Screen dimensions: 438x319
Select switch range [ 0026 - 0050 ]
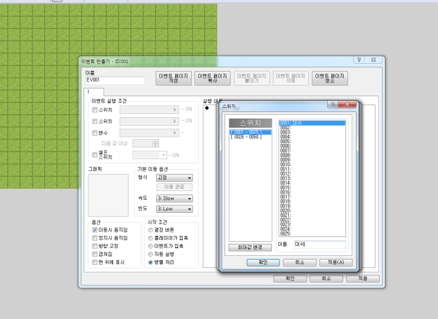(251, 137)
